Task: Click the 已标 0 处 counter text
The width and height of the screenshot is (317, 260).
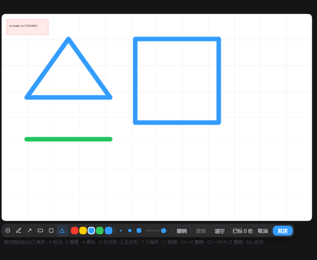Action: click(x=243, y=231)
